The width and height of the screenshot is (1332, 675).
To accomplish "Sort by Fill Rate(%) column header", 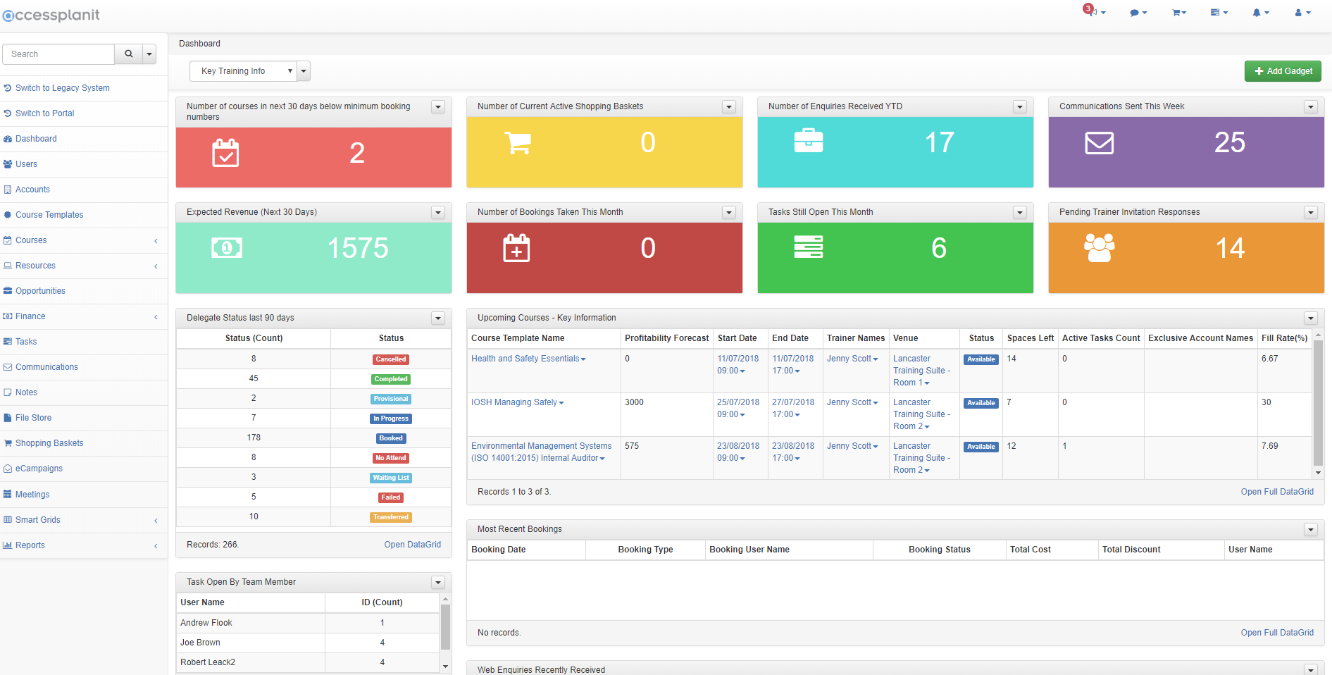I will tap(1284, 338).
